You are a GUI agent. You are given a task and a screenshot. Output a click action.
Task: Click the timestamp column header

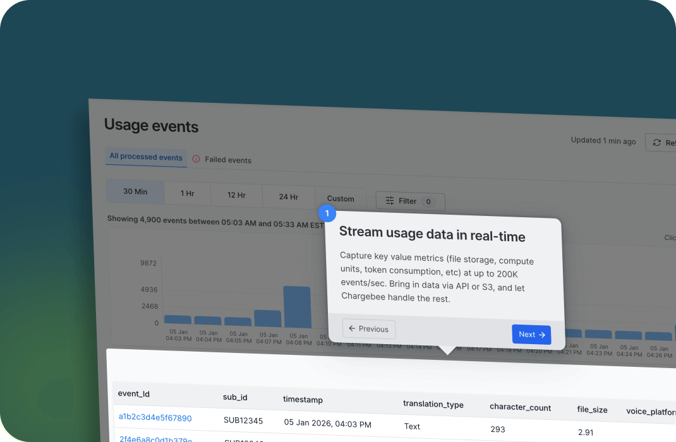point(303,400)
